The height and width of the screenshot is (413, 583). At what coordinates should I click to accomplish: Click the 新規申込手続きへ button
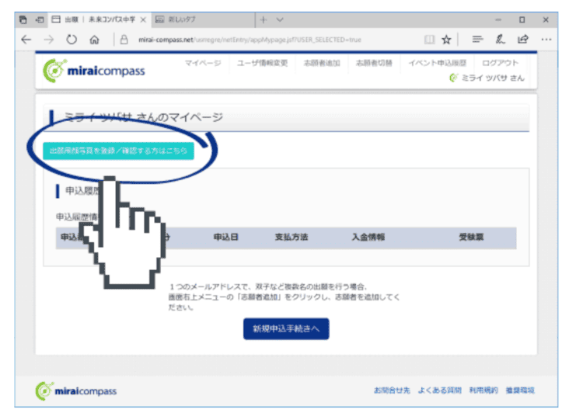(286, 329)
